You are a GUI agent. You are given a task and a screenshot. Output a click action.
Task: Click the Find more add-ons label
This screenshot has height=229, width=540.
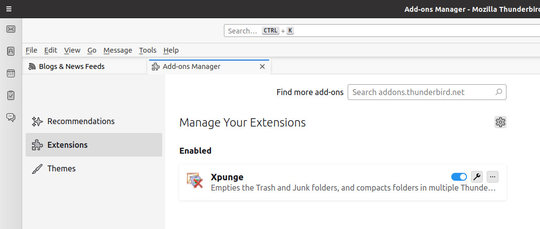click(310, 92)
